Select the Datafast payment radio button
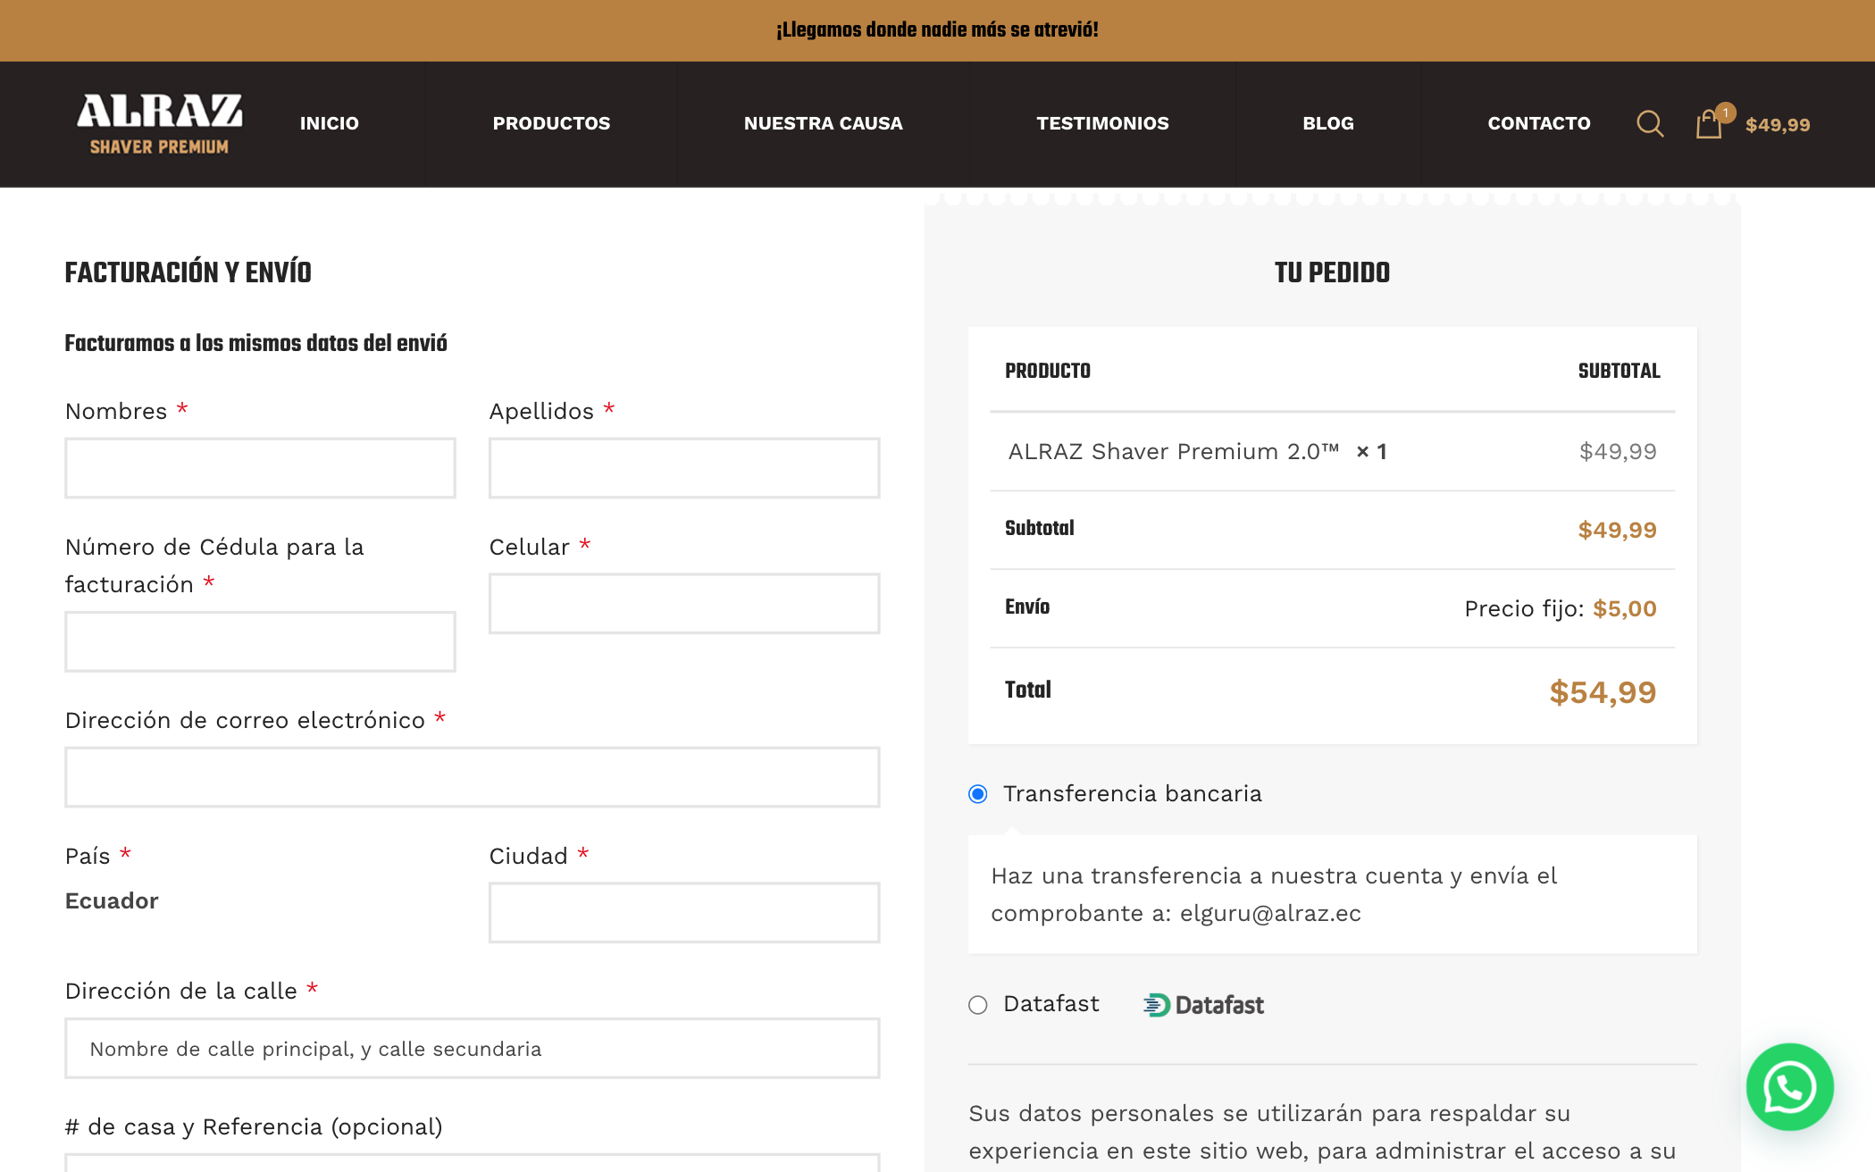The image size is (1875, 1172). [978, 1005]
